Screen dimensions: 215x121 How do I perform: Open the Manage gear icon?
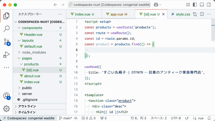[x=6, y=109]
